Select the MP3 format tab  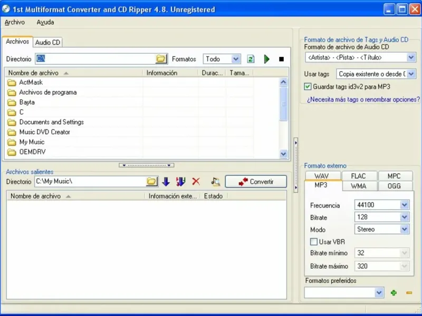(323, 185)
